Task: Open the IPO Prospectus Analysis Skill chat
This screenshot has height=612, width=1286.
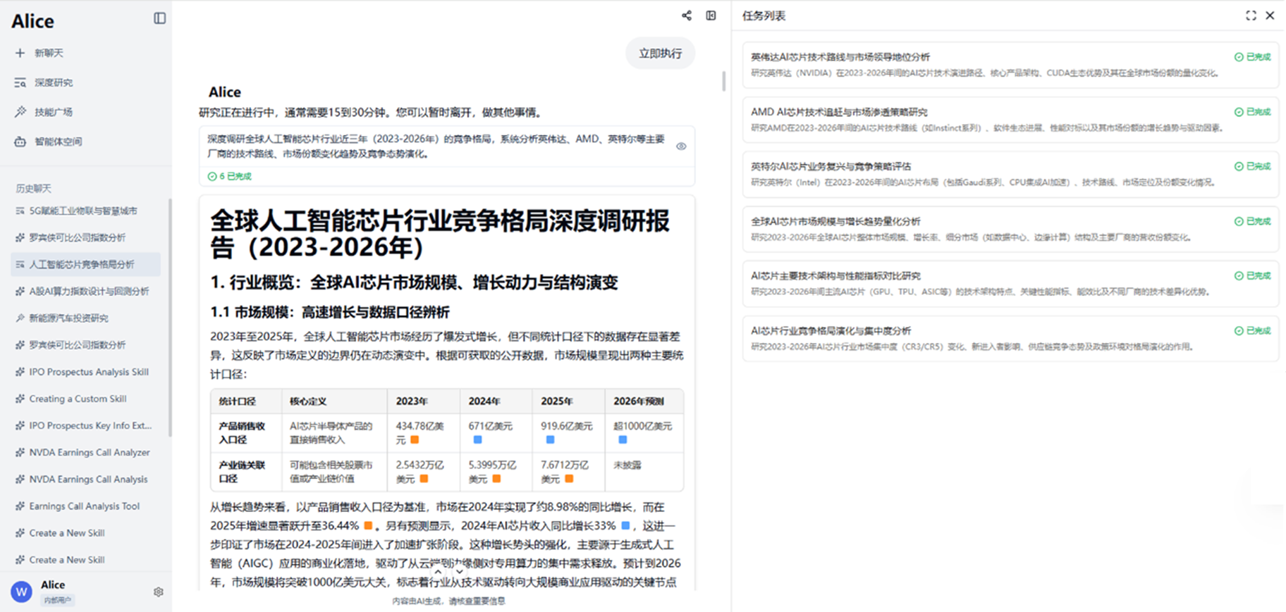Action: coord(88,372)
